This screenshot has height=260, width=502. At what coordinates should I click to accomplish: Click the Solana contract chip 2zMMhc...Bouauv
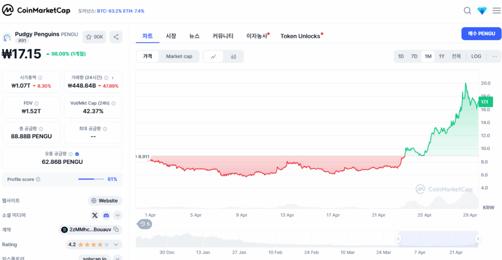click(90, 230)
